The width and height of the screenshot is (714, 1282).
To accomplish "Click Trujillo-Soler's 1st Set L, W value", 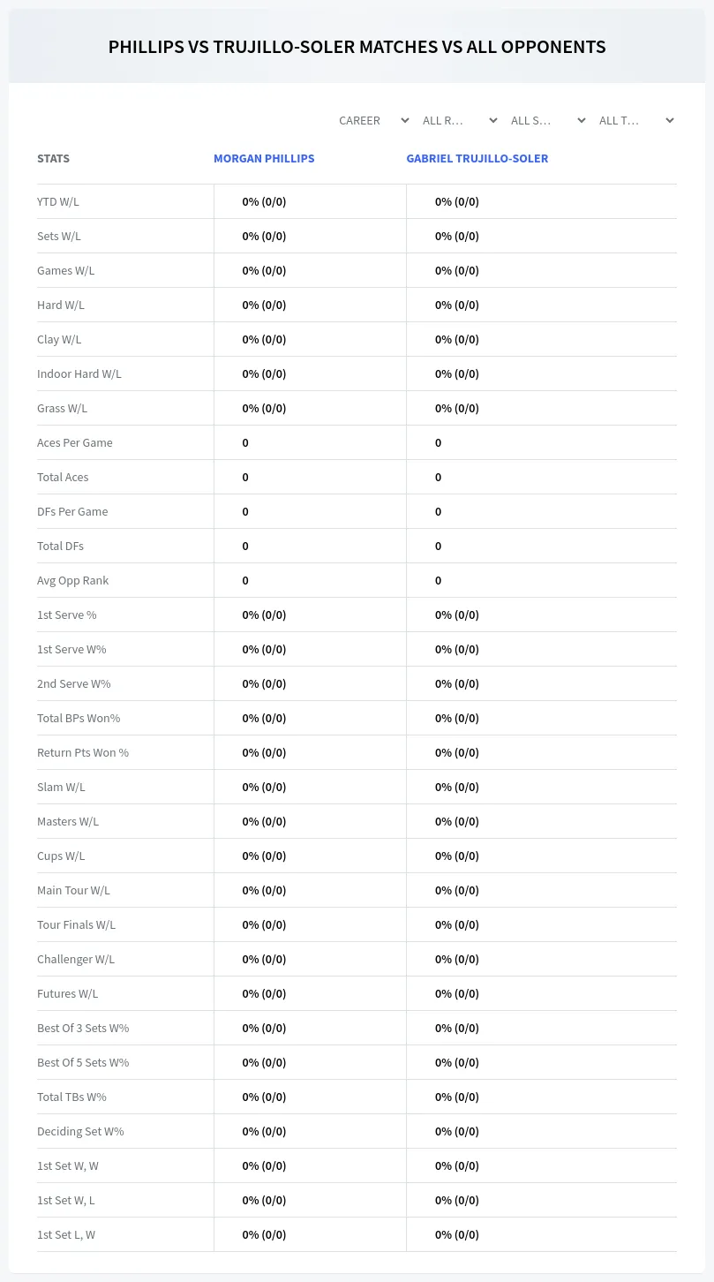I will [x=457, y=1234].
